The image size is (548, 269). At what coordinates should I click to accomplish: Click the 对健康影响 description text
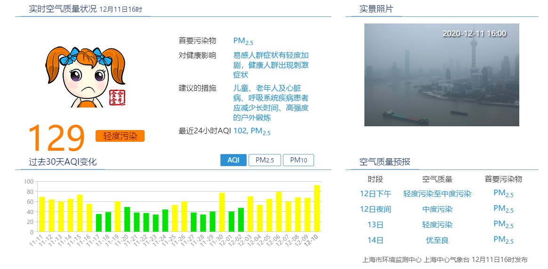coord(271,65)
